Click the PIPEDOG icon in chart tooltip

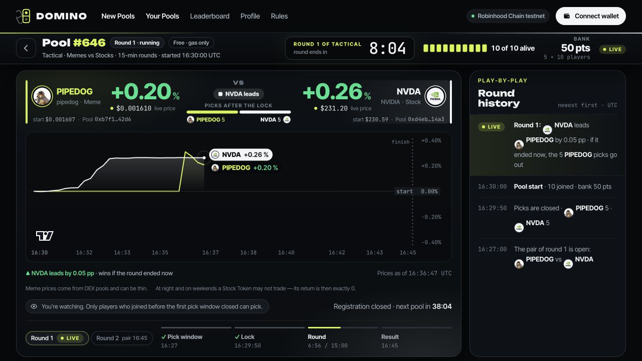(x=215, y=168)
